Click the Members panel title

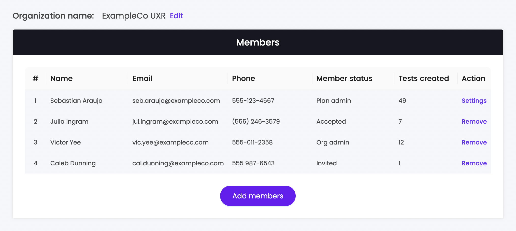pyautogui.click(x=258, y=42)
